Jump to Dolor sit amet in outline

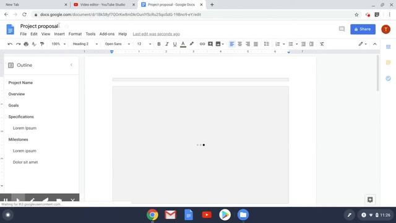25,162
